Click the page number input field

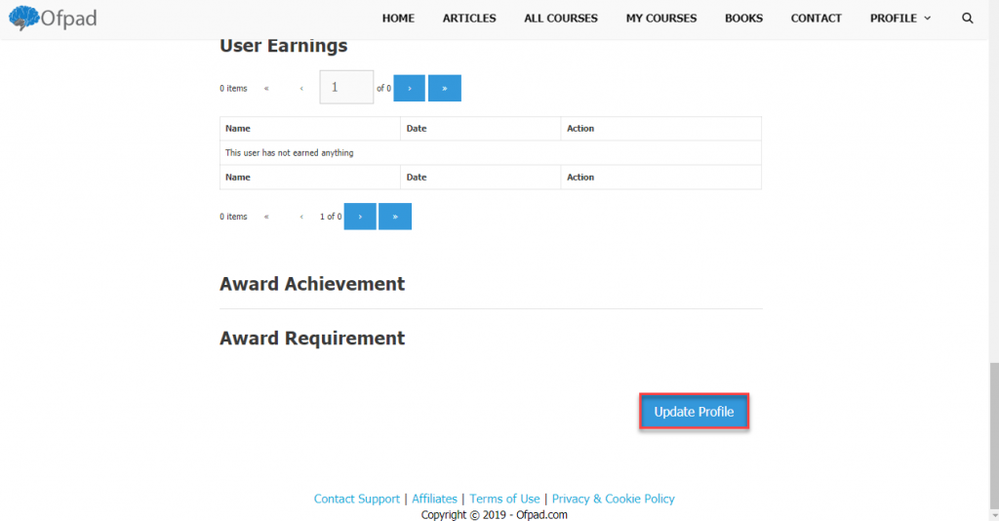click(x=346, y=87)
